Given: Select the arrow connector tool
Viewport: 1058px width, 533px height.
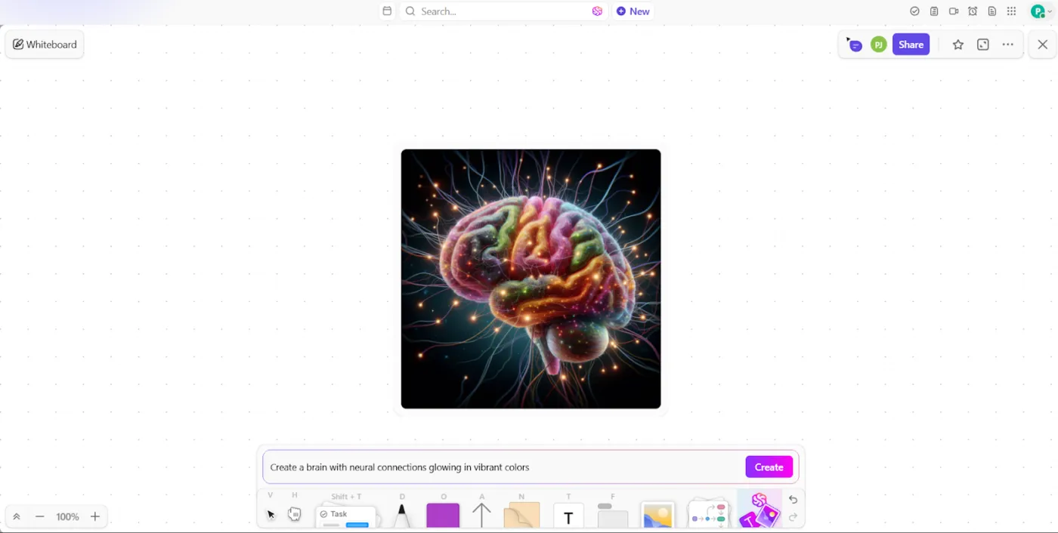Looking at the screenshot, I should click(481, 515).
